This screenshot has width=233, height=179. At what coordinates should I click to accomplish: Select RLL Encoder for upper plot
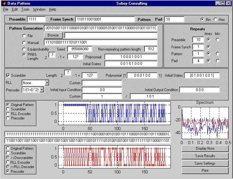point(8,114)
